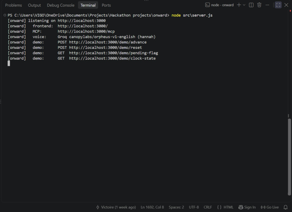Click the Groq canopylabs/orpheus-v1-english text
292x212 pixels.
pos(96,37)
